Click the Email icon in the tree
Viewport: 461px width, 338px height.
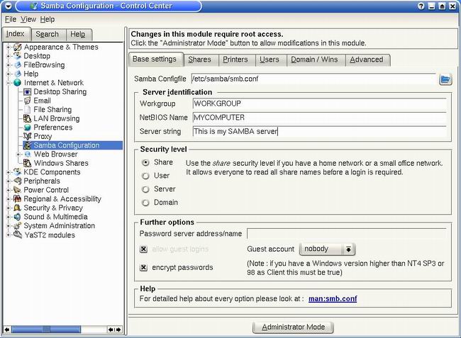28,101
